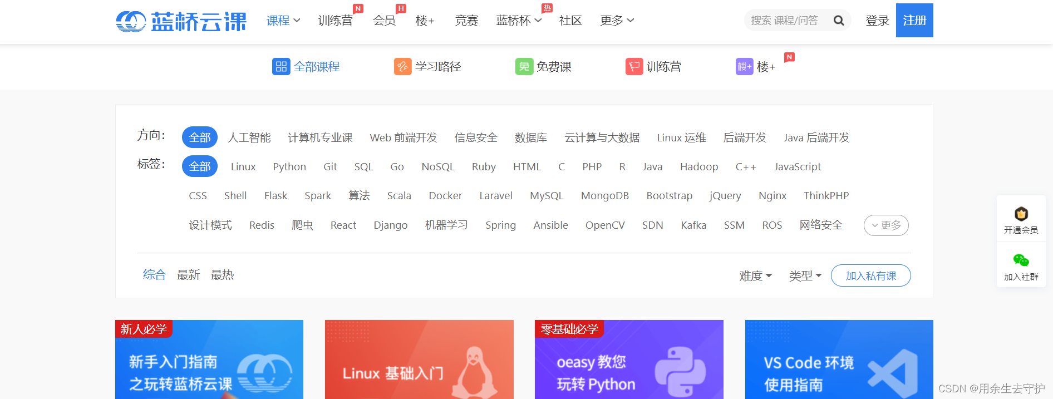Filter direction by Java 后端开发

[x=816, y=137]
